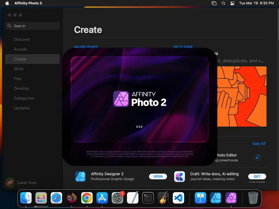Click the date and time in menu bar
This screenshot has width=279, height=209.
click(256, 3)
